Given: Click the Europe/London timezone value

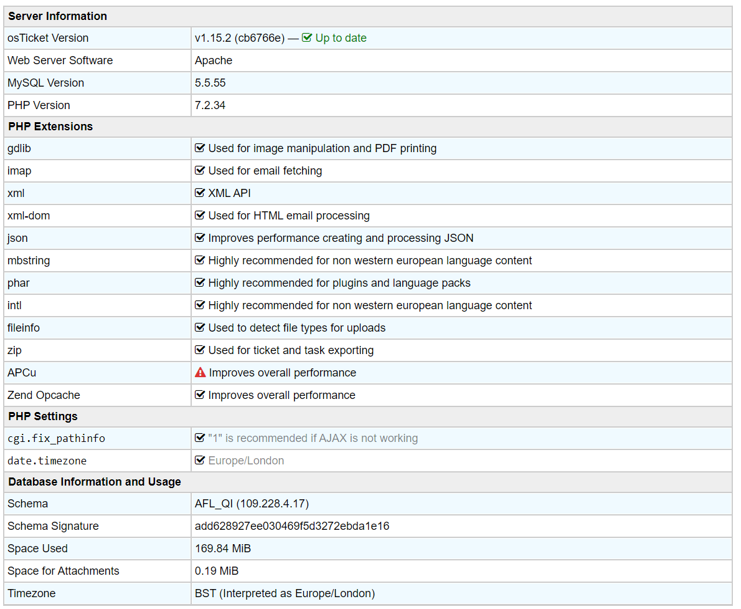Looking at the screenshot, I should 246,461.
